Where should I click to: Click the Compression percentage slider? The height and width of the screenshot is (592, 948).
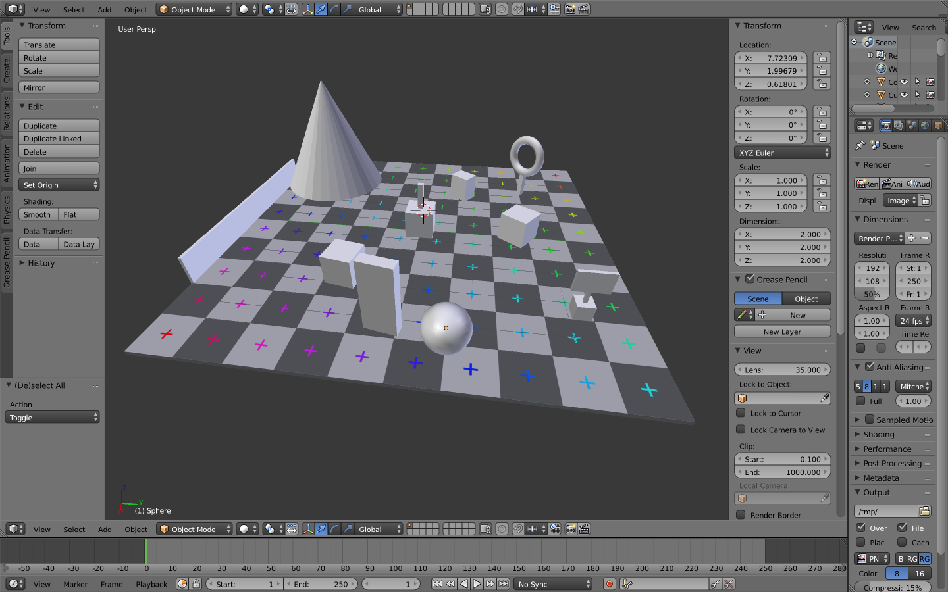tap(892, 587)
